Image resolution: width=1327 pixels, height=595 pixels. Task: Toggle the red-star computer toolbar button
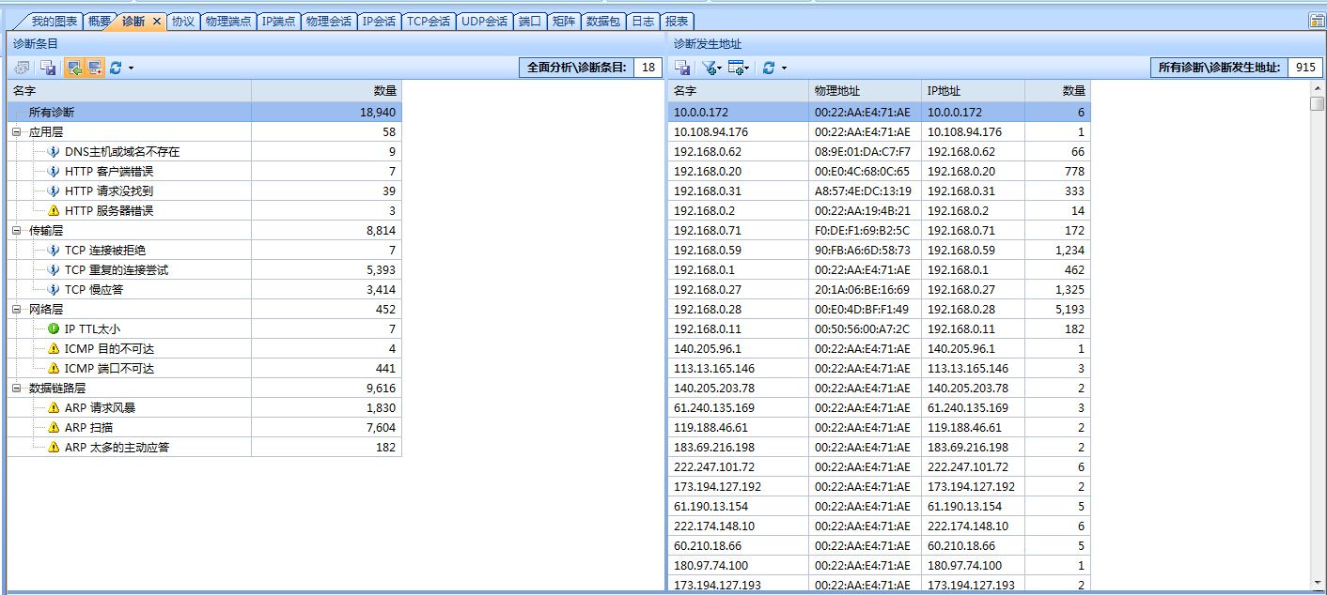pyautogui.click(x=94, y=68)
